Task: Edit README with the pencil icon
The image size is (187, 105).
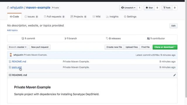Action: pos(174,75)
